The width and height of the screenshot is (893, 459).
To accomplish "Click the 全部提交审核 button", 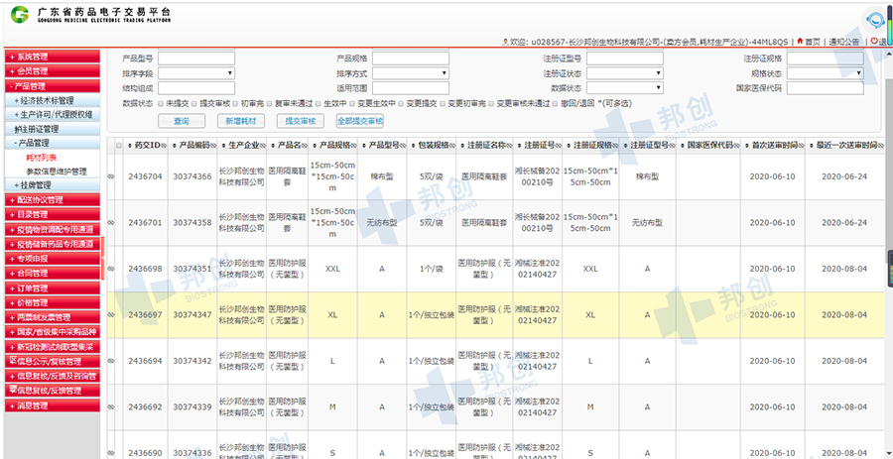I will point(360,121).
